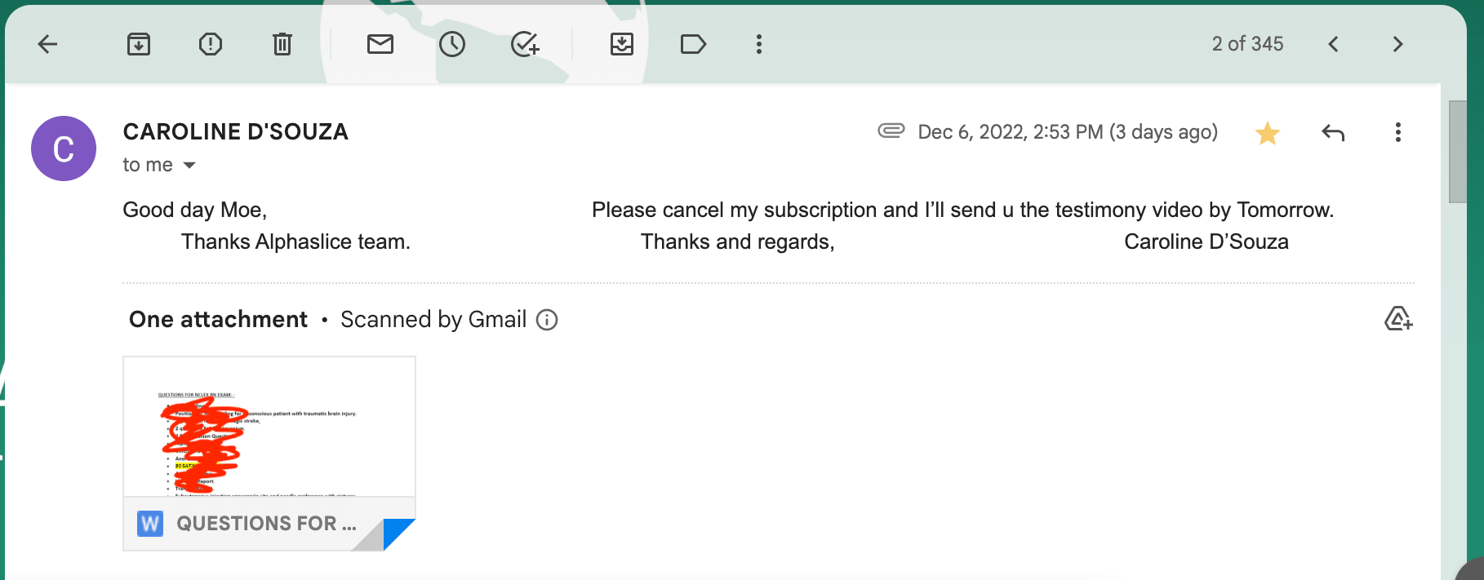Show the Scanned by Gmail info

pos(547,320)
